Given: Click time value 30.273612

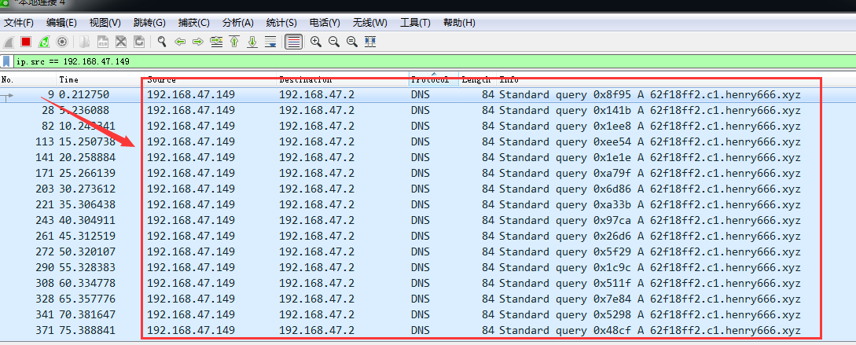Looking at the screenshot, I should pos(87,189).
